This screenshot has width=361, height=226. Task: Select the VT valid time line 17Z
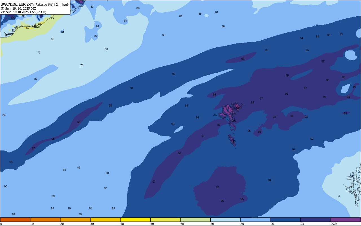tap(23, 12)
